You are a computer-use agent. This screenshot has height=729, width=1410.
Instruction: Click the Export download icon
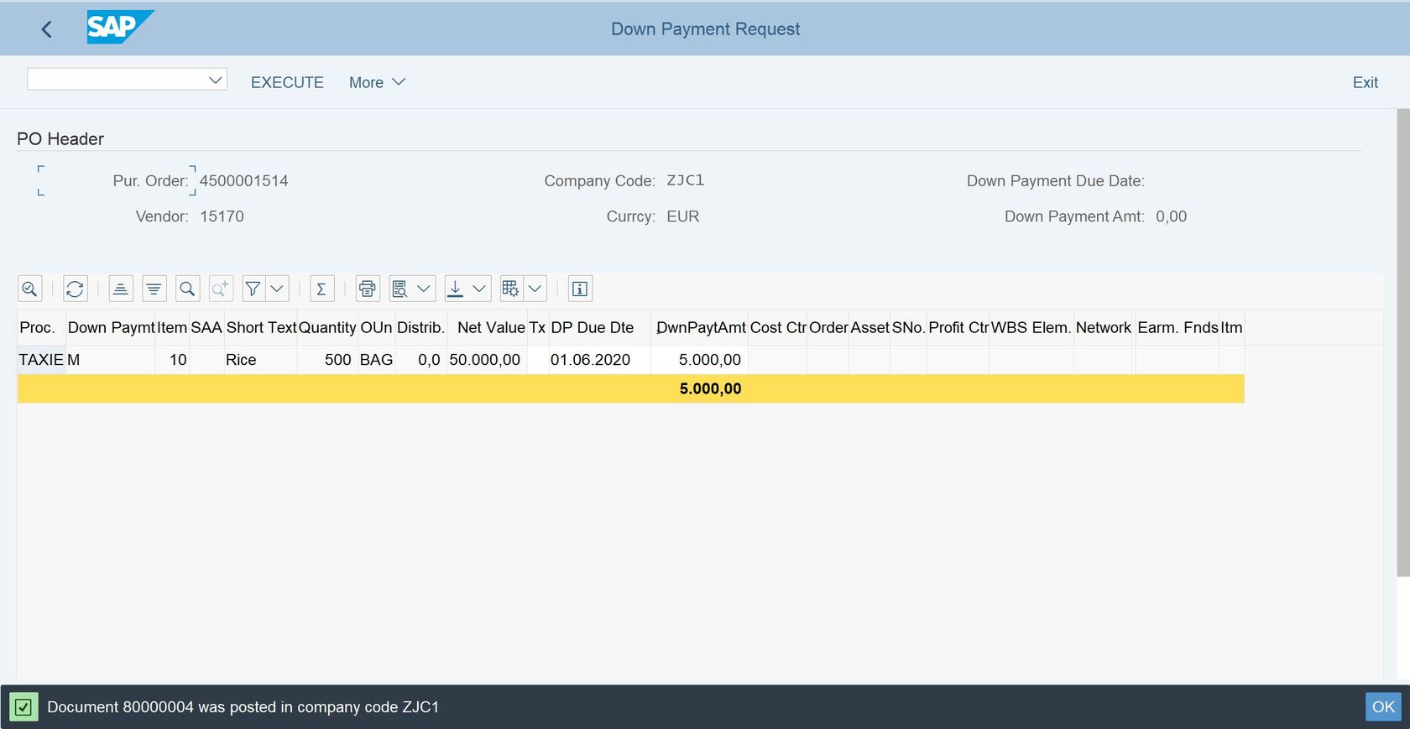455,289
